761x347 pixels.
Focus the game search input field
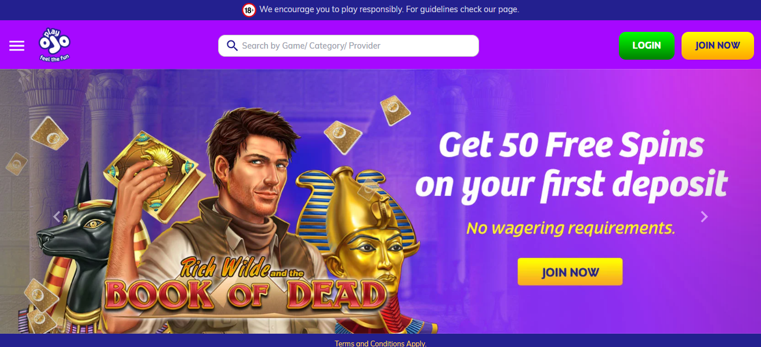pos(349,46)
